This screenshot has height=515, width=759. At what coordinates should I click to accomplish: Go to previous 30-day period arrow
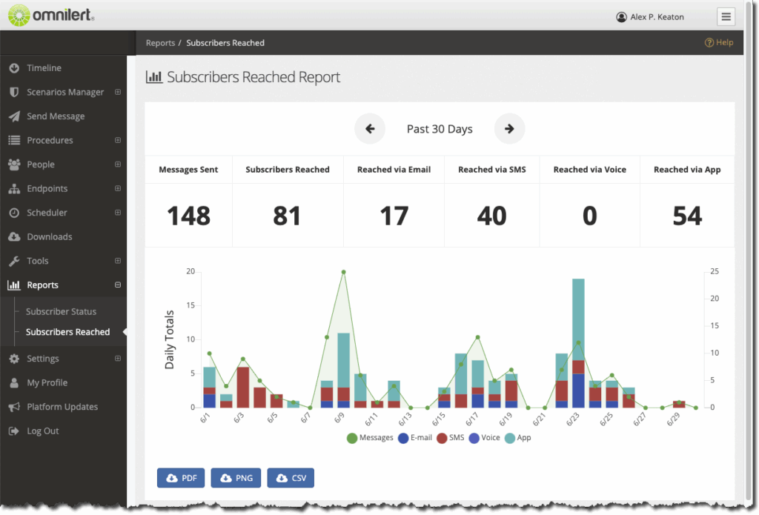370,129
